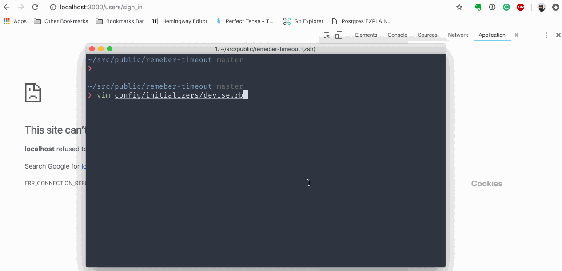The width and height of the screenshot is (562, 271).
Task: Activate the DevTools inspect element tool
Action: click(327, 35)
